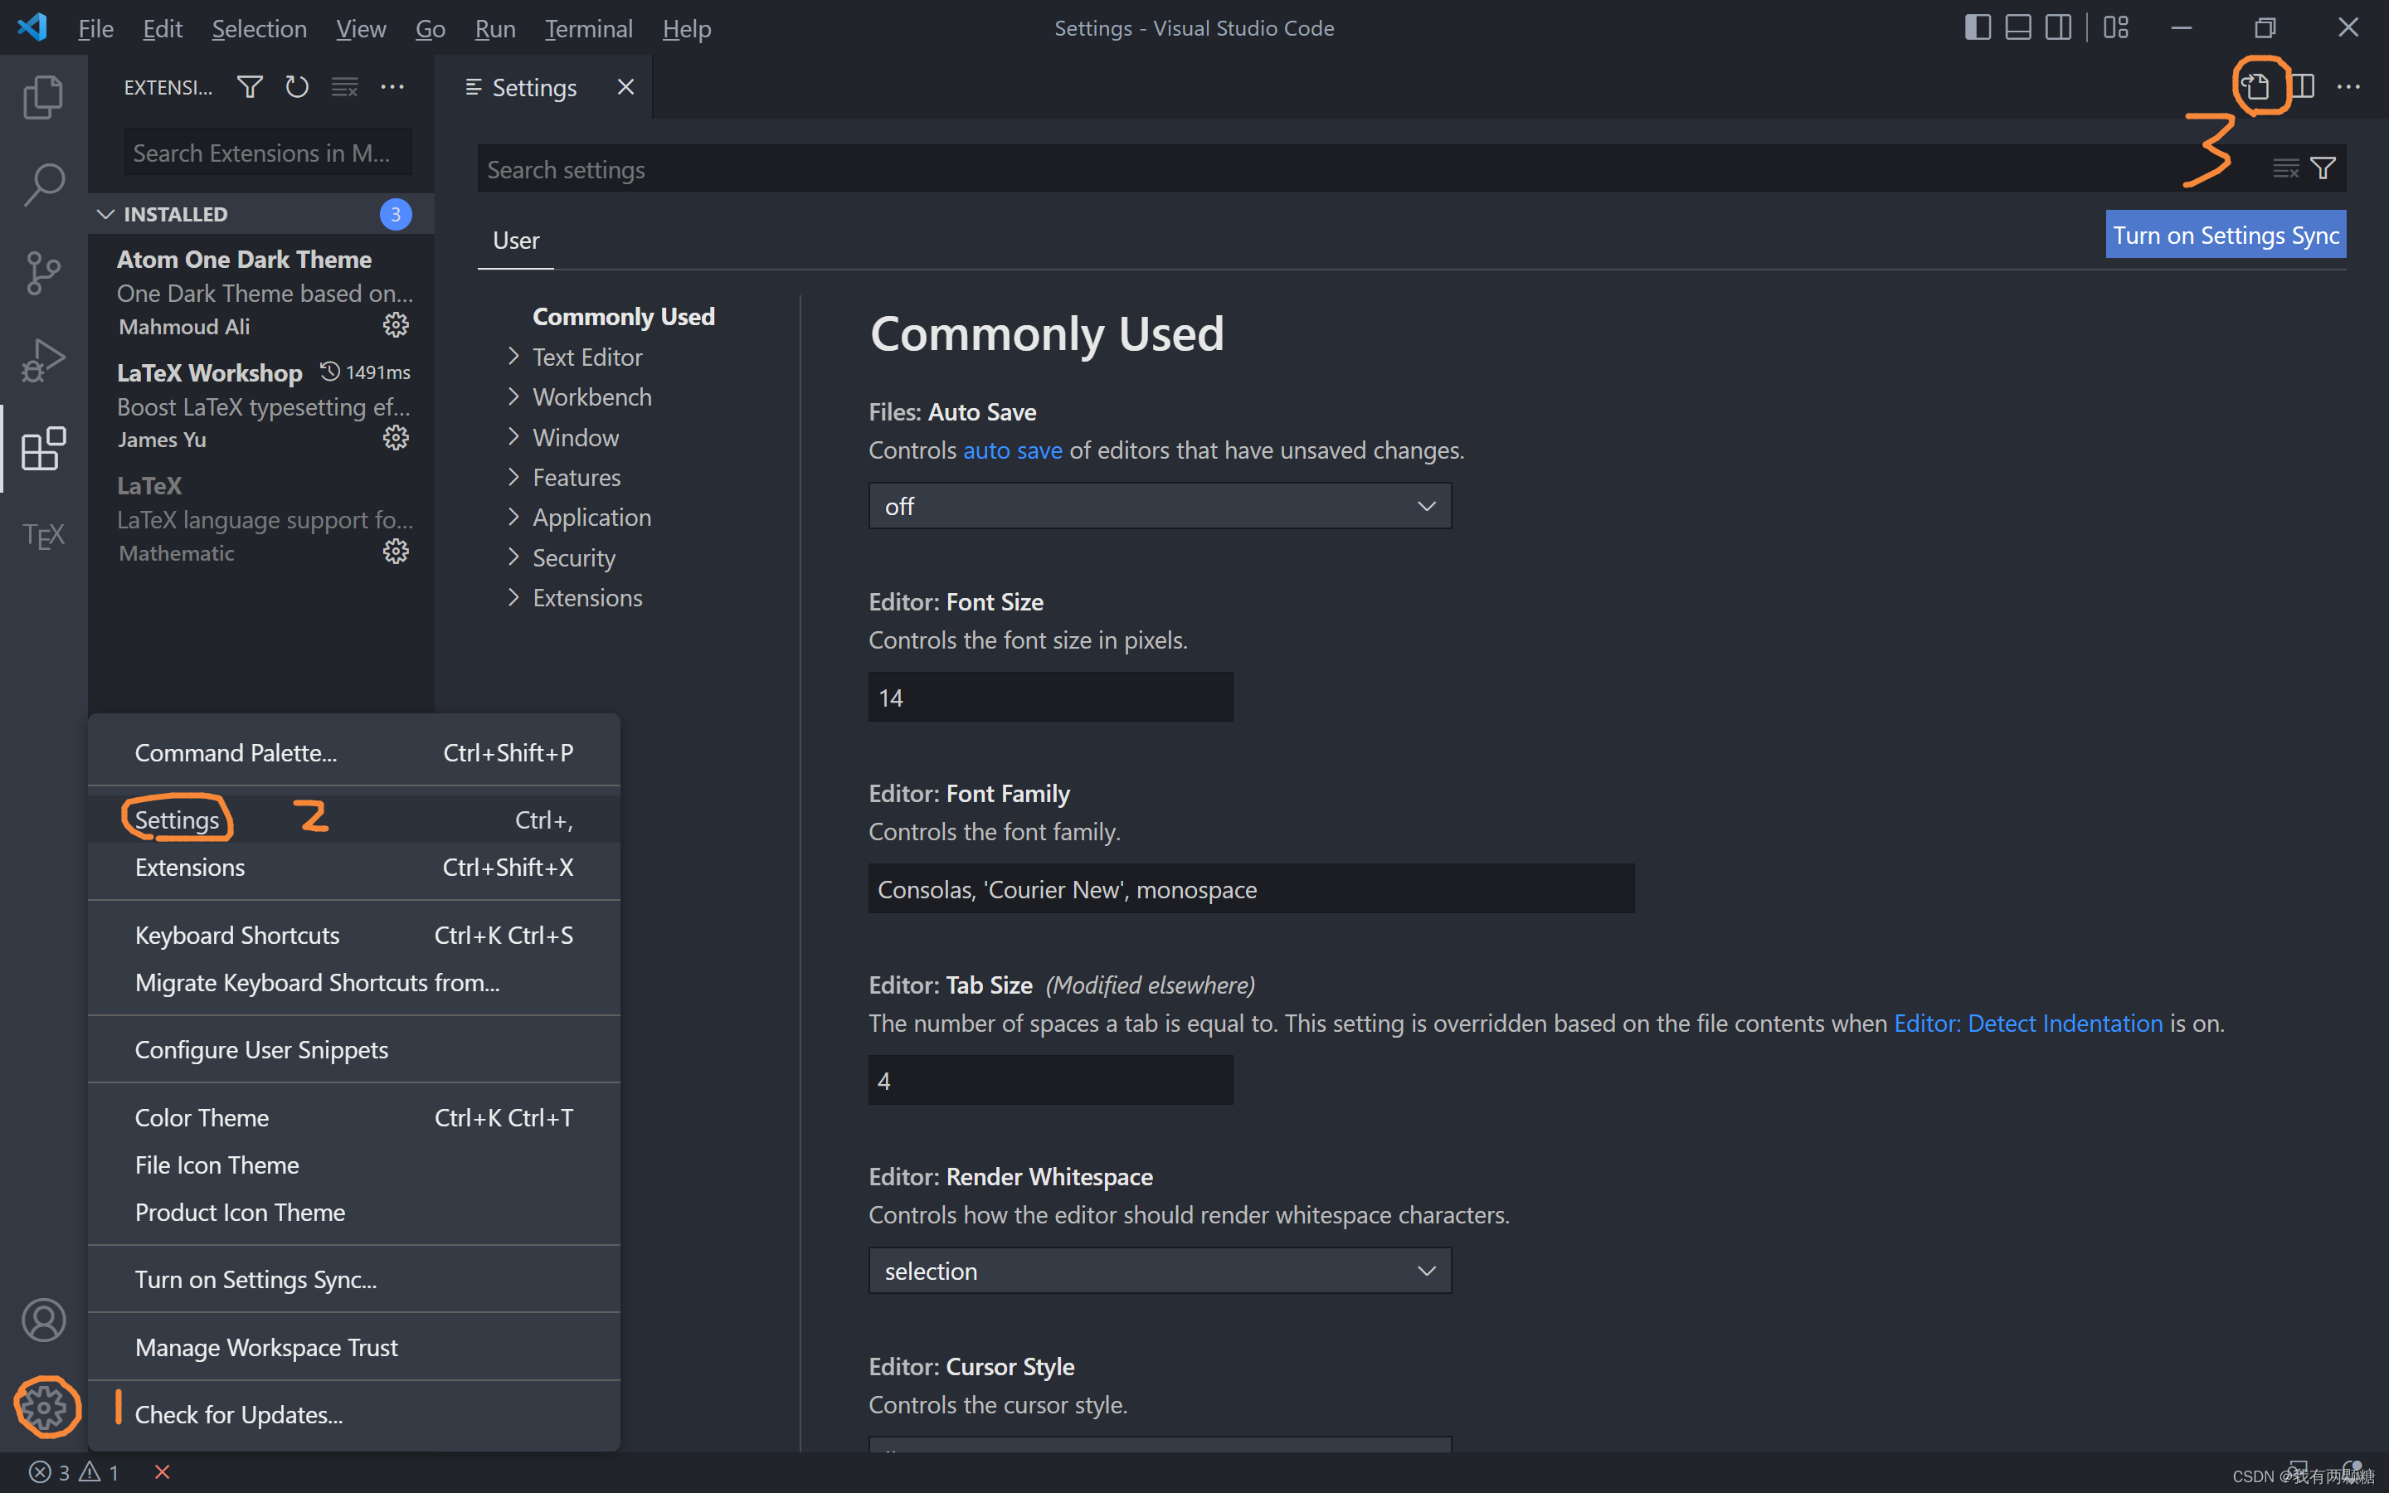Click the Accounts icon in activity bar
The image size is (2389, 1493).
tap(43, 1320)
